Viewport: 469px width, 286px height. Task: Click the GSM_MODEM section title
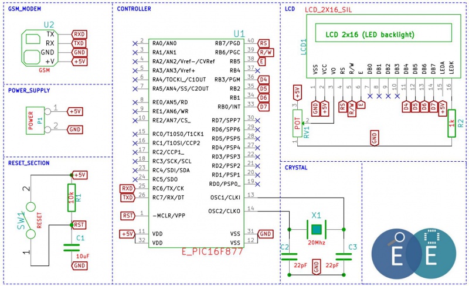[25, 9]
